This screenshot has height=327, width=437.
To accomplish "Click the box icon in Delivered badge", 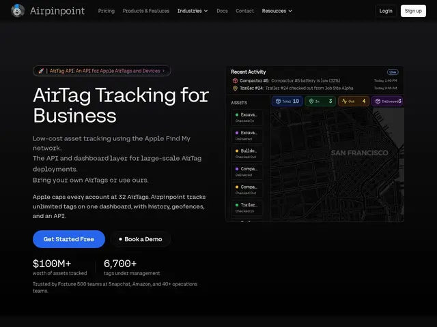I will tap(378, 102).
